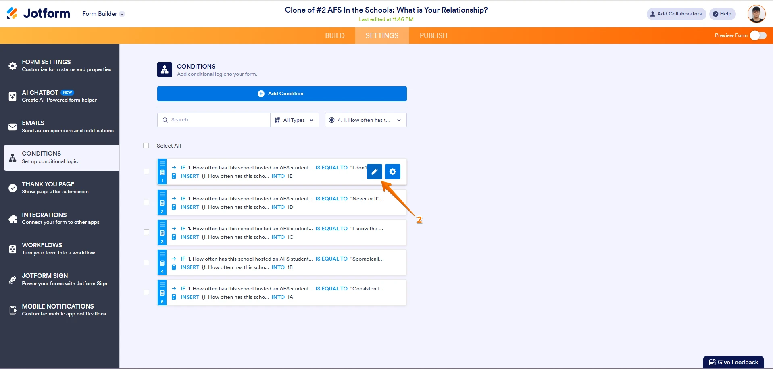
Task: Click inside the Search conditions field
Action: click(214, 120)
